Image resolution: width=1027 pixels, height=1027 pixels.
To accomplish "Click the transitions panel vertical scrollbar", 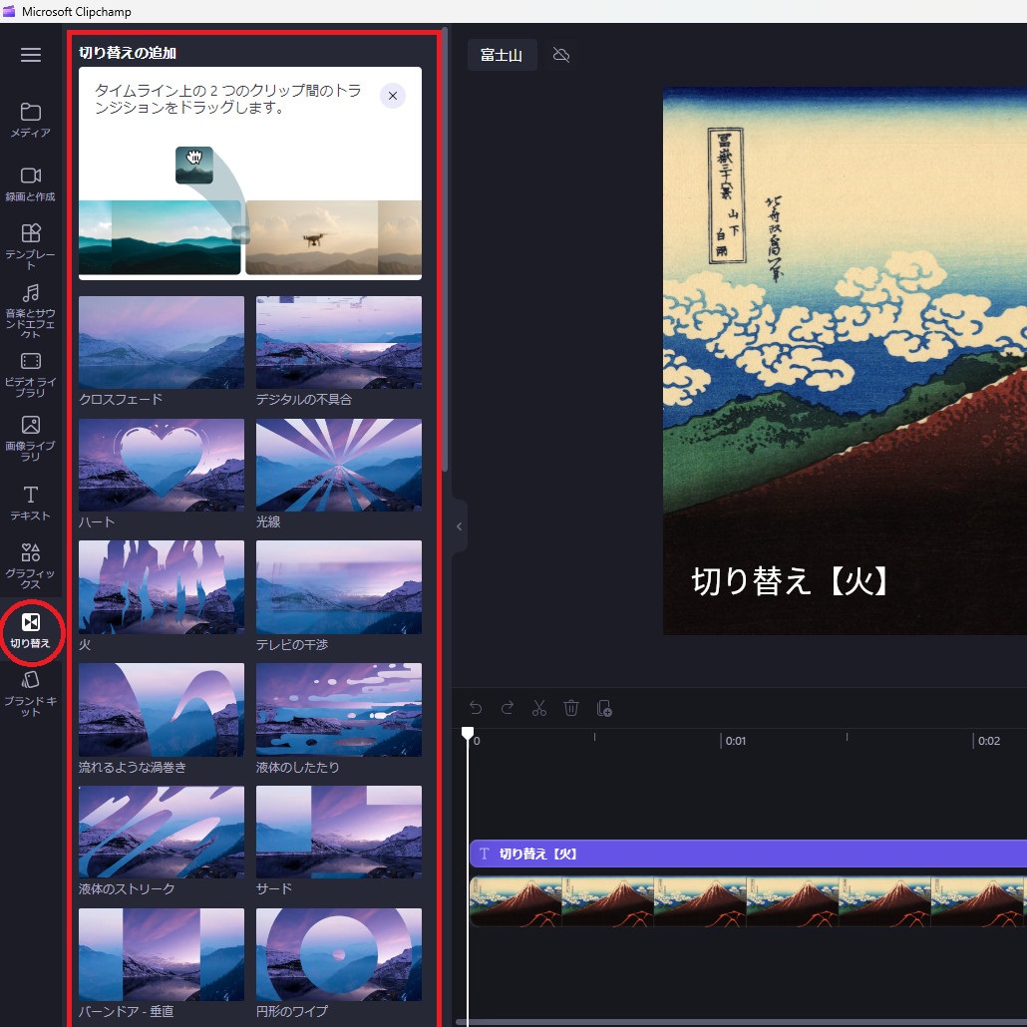I will click(x=445, y=249).
